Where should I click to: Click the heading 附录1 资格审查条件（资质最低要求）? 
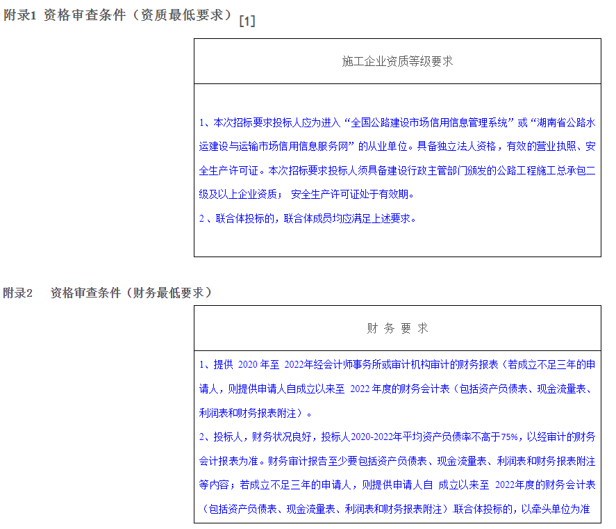(x=117, y=15)
